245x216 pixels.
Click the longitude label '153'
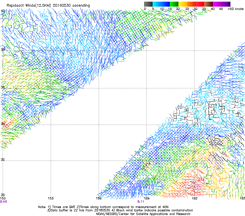(51, 198)
